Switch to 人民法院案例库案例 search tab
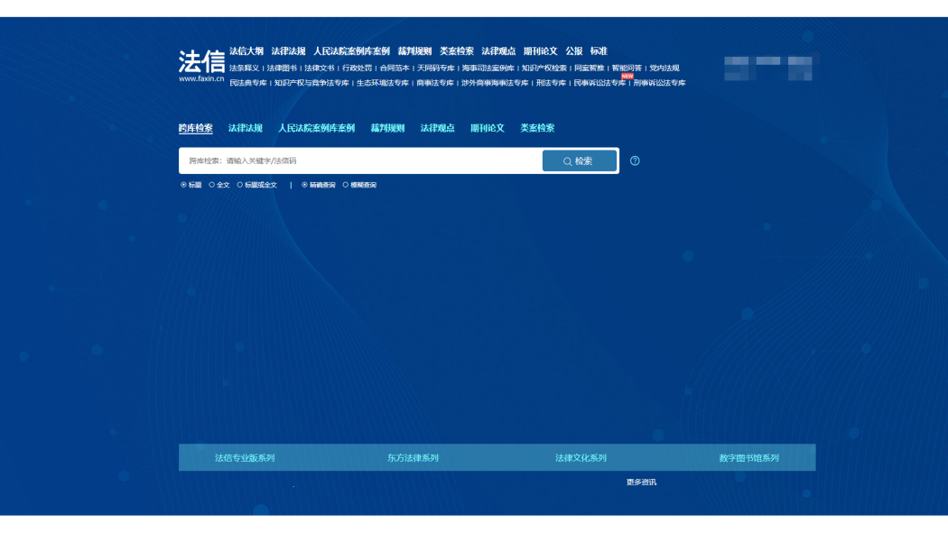Image resolution: width=948 pixels, height=533 pixels. [x=316, y=128]
